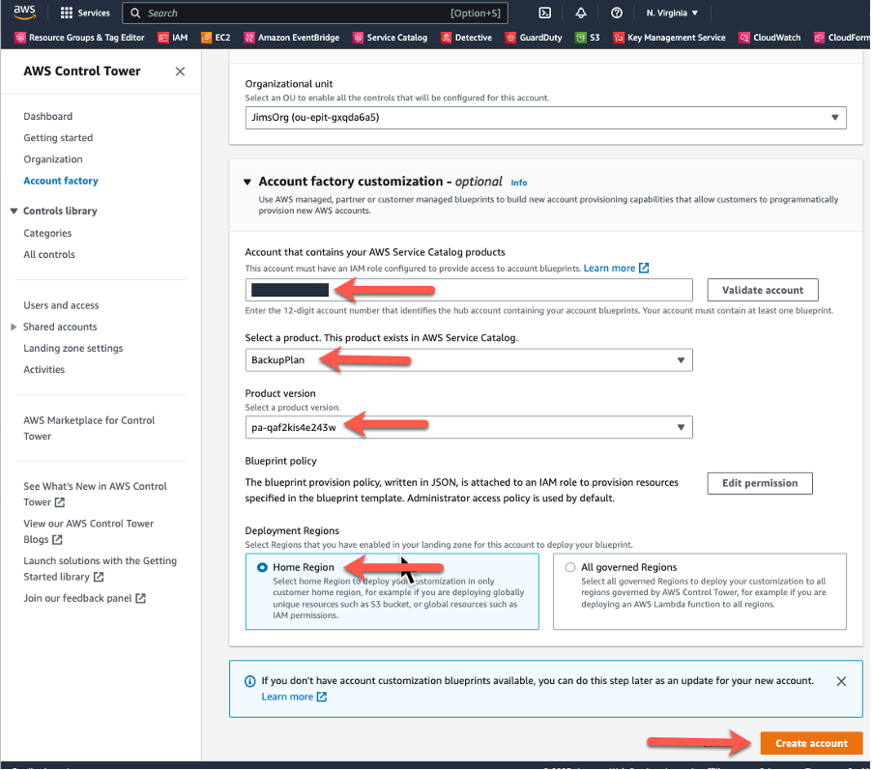The height and width of the screenshot is (770, 872).
Task: Click the Create account button
Action: (x=810, y=743)
